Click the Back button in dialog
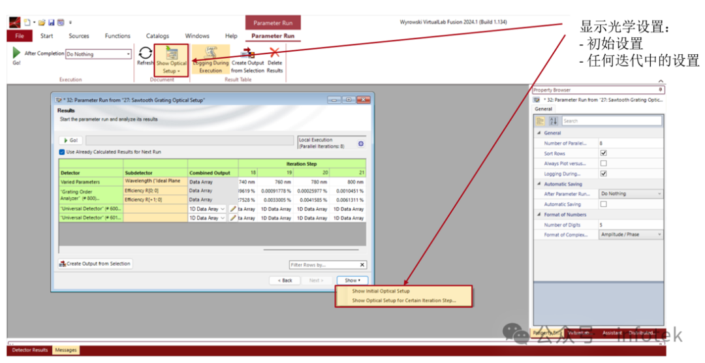This screenshot has width=705, height=363. click(285, 280)
